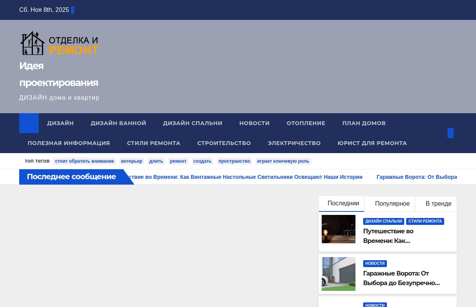Open article Путешествие во Времени
Image resolution: width=476 pixels, height=307 pixels.
pos(388,236)
